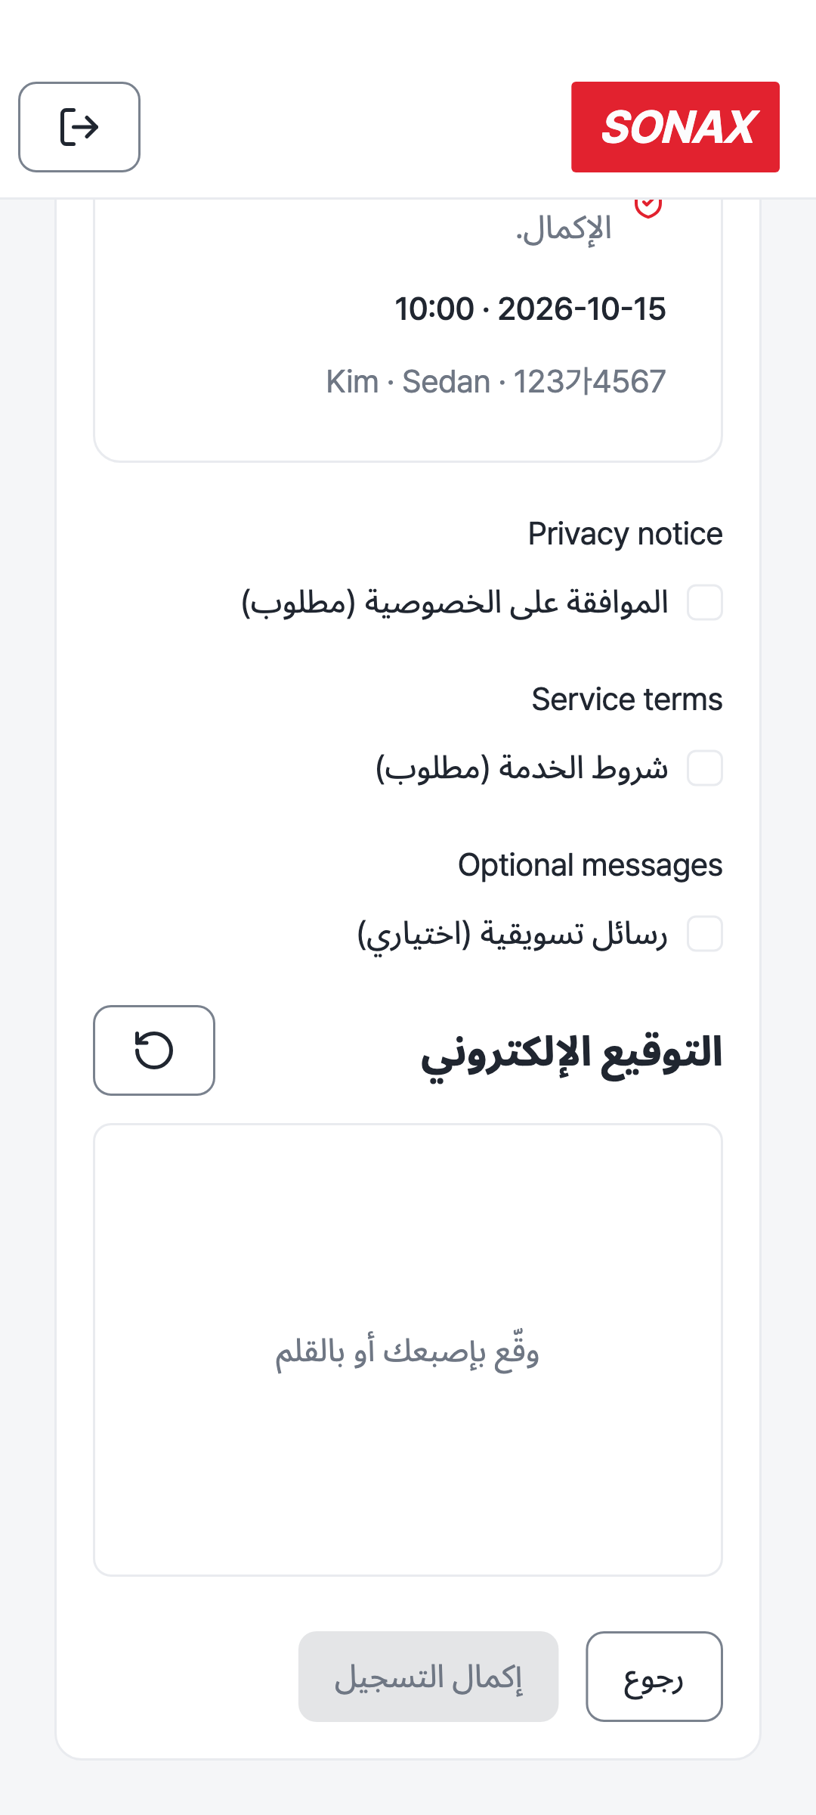Viewport: 816px width, 1815px height.
Task: Click the logout icon button
Action: (x=79, y=127)
